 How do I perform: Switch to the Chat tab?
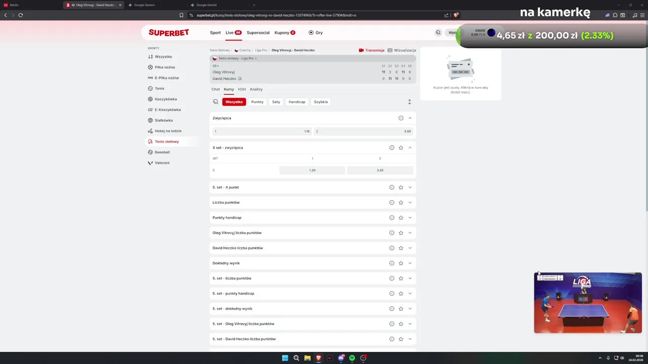click(x=216, y=89)
